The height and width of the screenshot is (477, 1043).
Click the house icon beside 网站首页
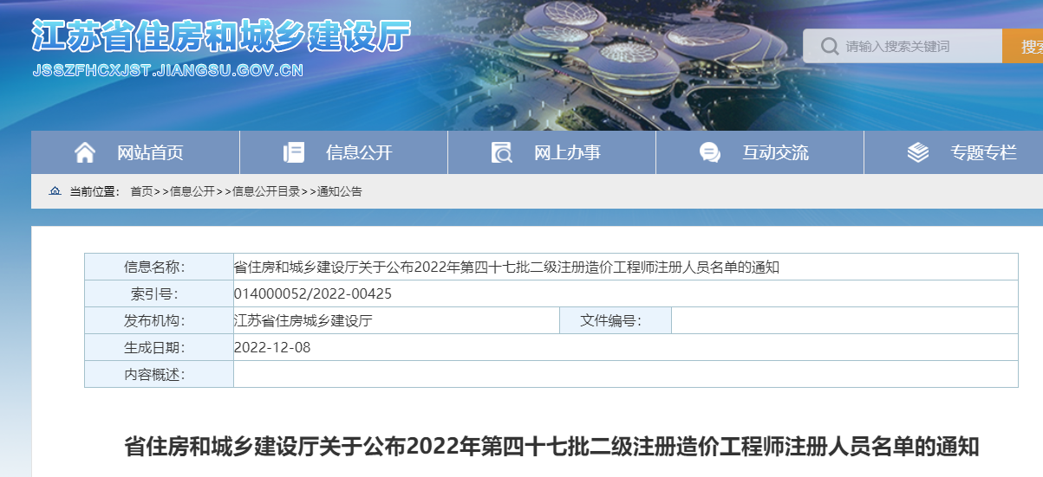(x=85, y=153)
